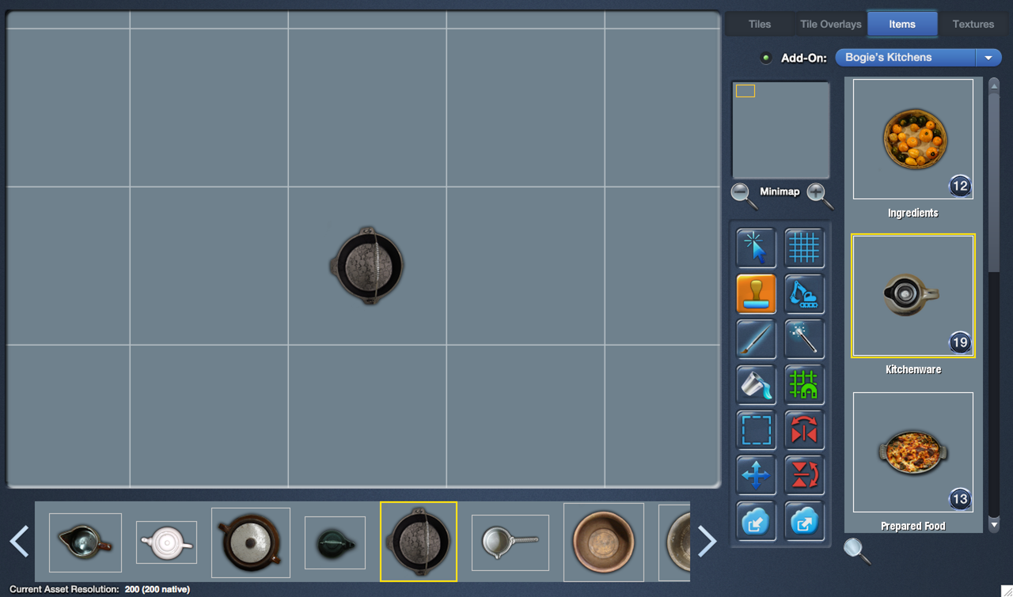Click the Current Asset Resolution status text

(100, 589)
